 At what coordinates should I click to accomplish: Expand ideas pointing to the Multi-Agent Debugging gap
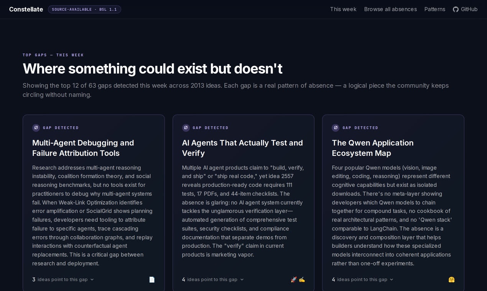(63, 280)
